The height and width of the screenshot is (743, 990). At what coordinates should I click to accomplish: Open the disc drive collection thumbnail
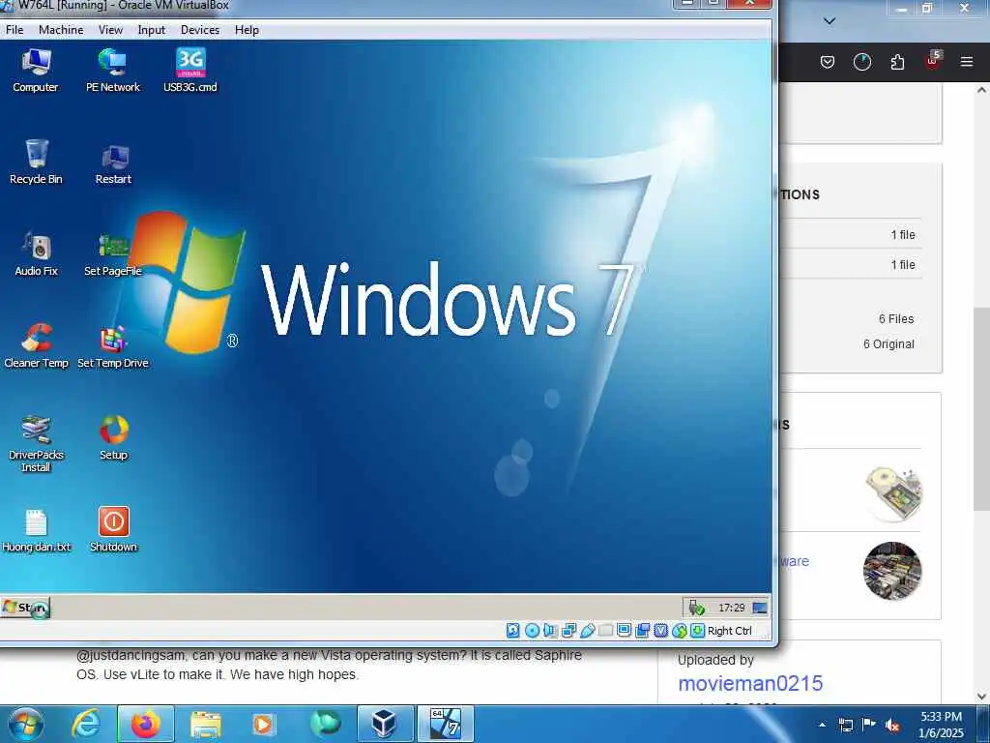[892, 493]
